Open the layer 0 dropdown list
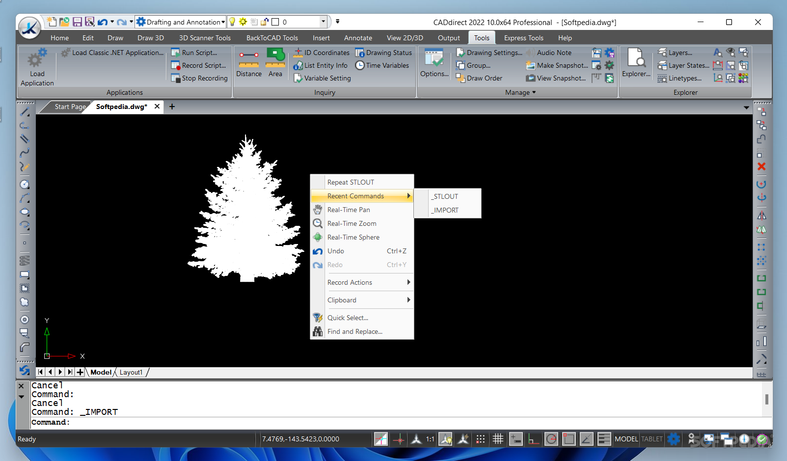Image resolution: width=787 pixels, height=461 pixels. 323,22
